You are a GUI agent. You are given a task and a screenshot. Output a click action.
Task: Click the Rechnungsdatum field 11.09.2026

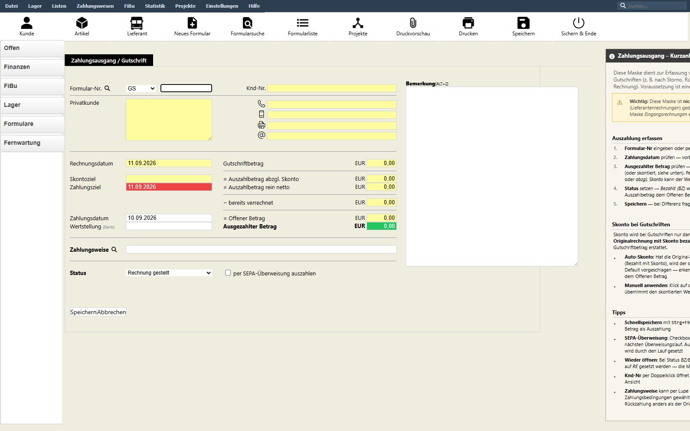click(x=169, y=163)
